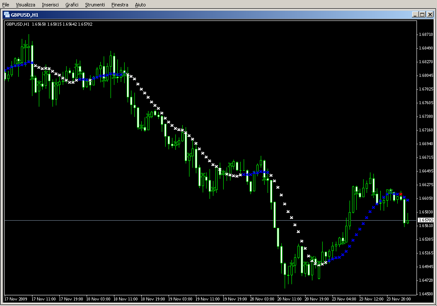Click the 1.67160 price scale label

[x=426, y=130]
